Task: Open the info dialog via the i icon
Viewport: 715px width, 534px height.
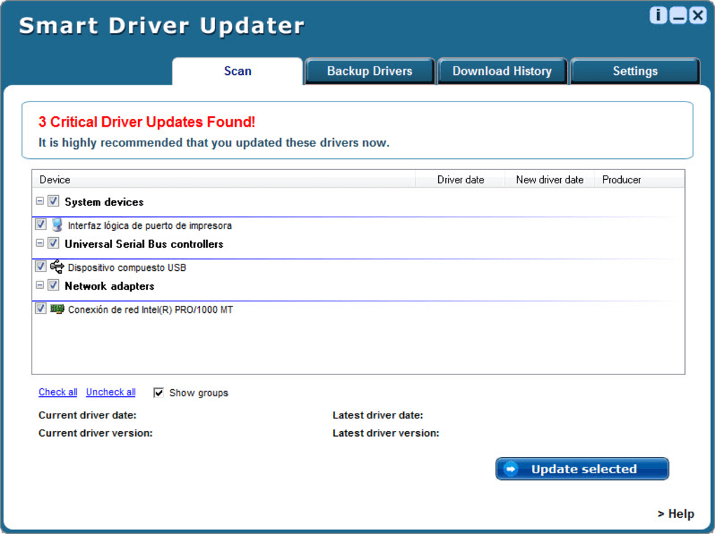Action: (658, 14)
